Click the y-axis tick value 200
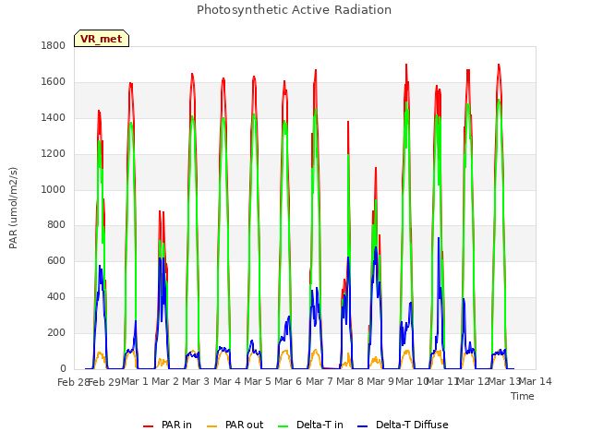The image size is (591, 443). point(56,333)
